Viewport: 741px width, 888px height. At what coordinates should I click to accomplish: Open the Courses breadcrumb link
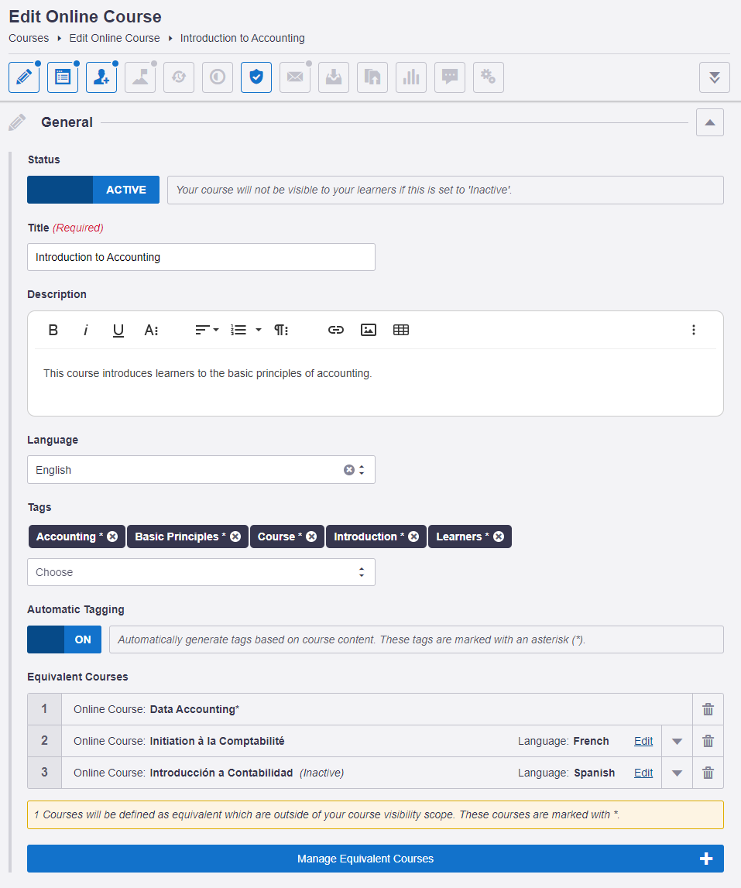(28, 37)
